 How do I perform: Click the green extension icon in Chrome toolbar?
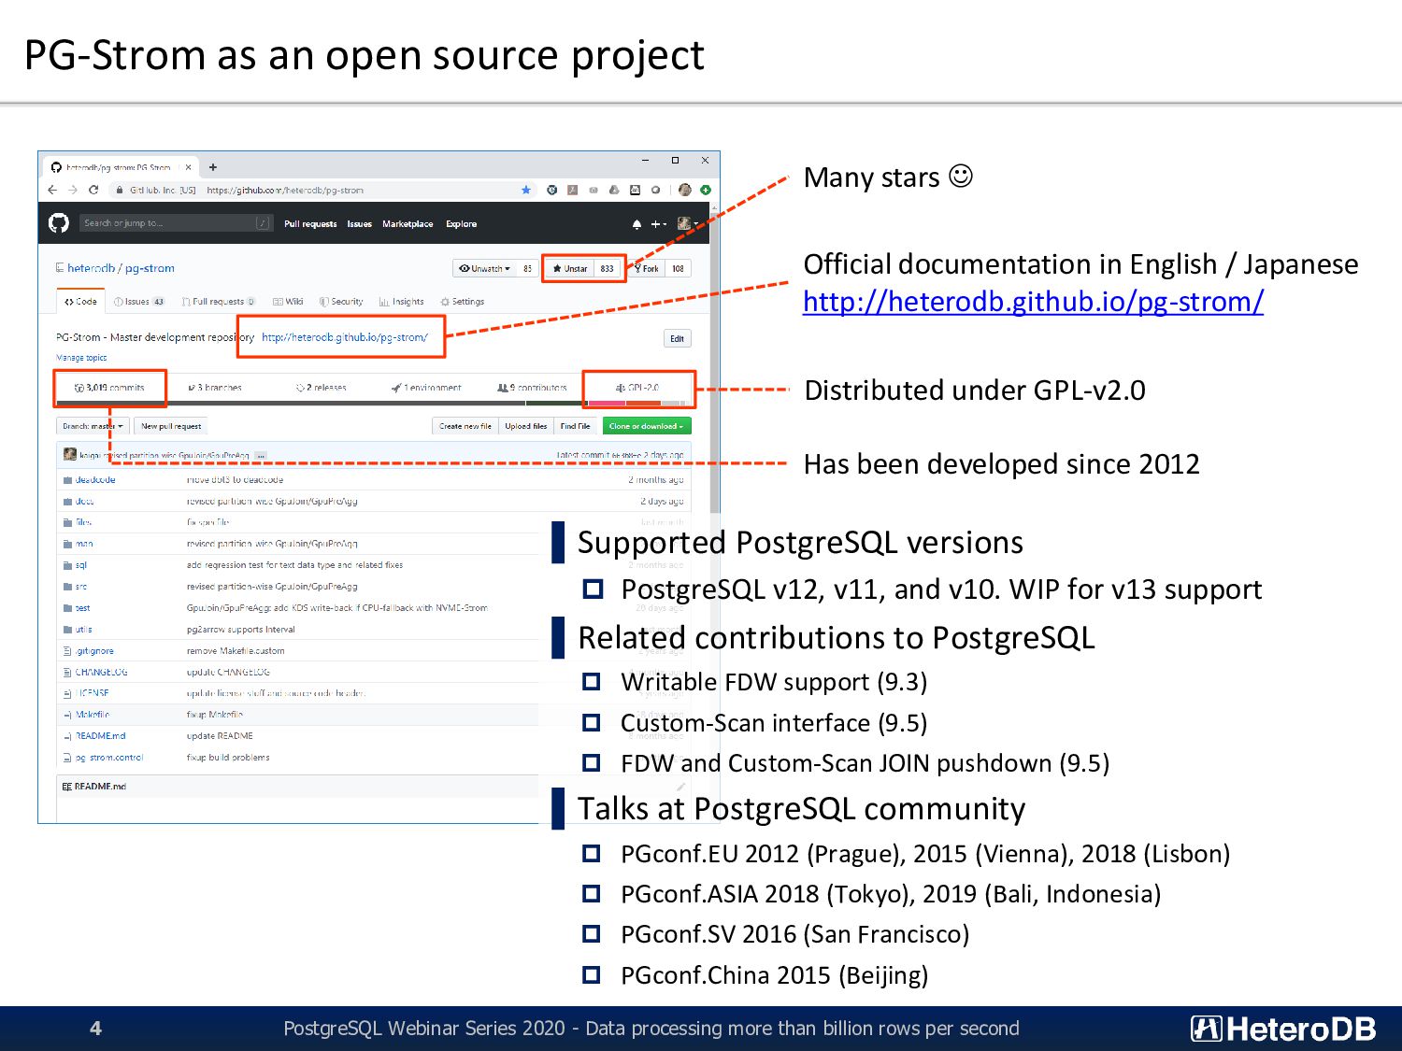click(x=706, y=190)
